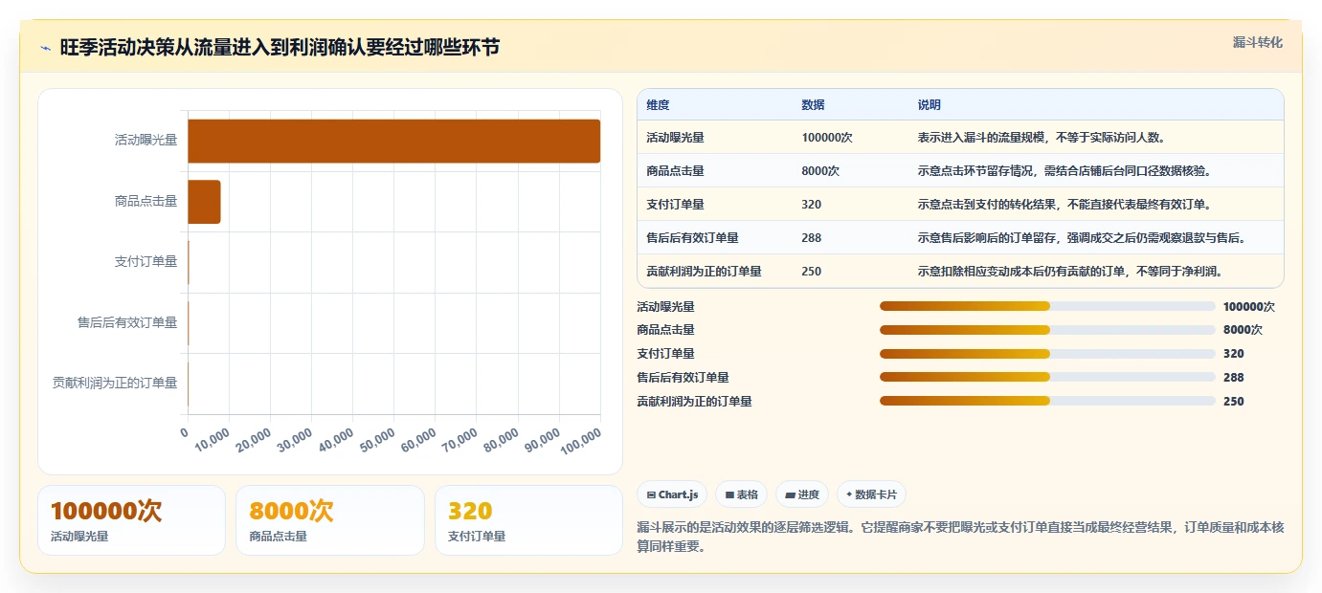This screenshot has height=593, width=1322.
Task: Click the 支付订单量 chart axis label
Action: tap(146, 261)
